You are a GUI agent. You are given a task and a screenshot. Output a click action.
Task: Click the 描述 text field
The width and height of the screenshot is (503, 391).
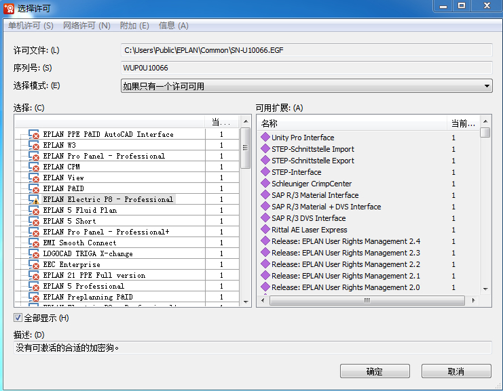pyautogui.click(x=253, y=348)
